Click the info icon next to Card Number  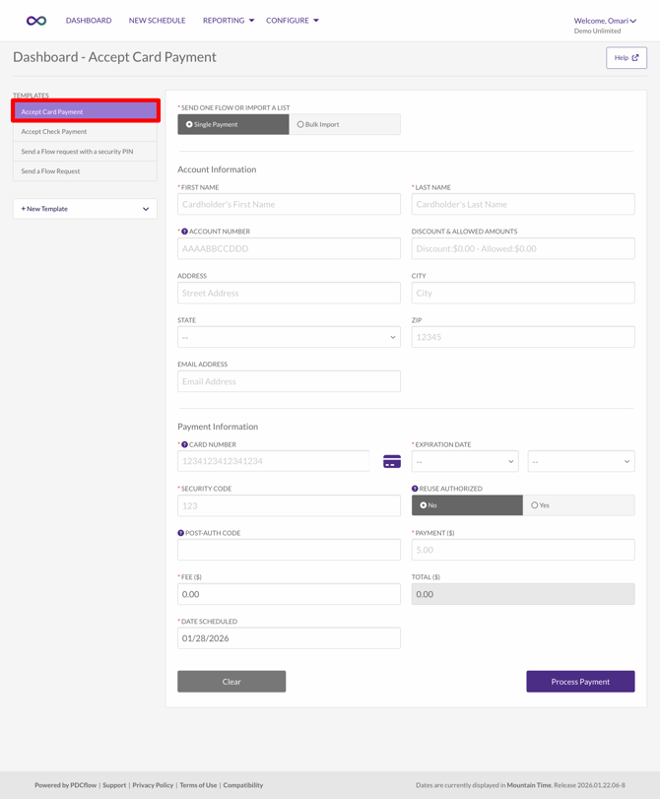pos(183,444)
